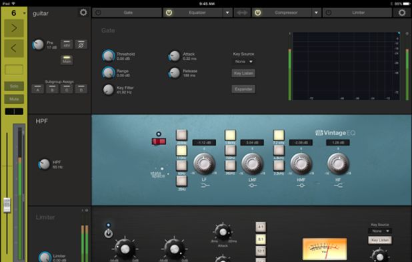
Task: Open channel 6 selector dropdown
Action: click(25, 13)
